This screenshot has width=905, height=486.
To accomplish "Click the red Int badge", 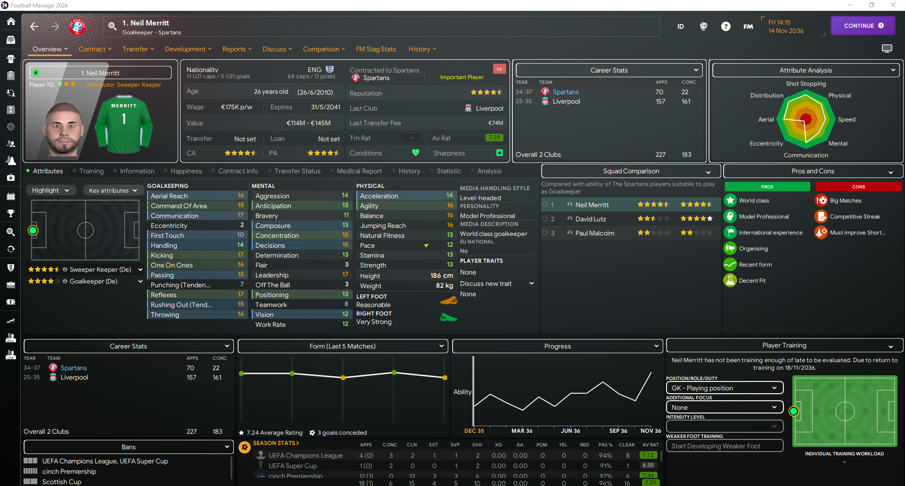I will [499, 69].
